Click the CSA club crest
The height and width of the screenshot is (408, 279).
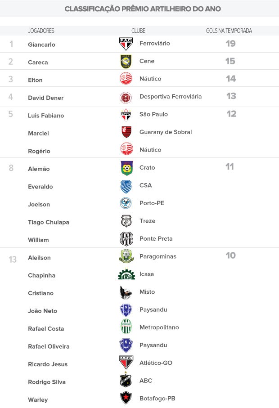pyautogui.click(x=126, y=186)
